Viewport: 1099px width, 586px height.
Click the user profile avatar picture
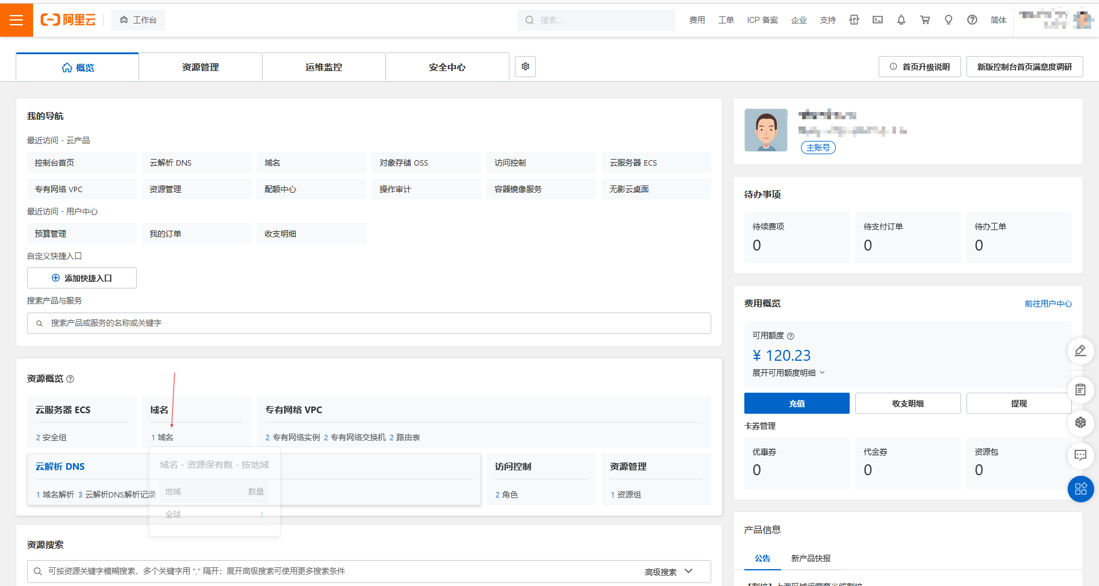(766, 130)
